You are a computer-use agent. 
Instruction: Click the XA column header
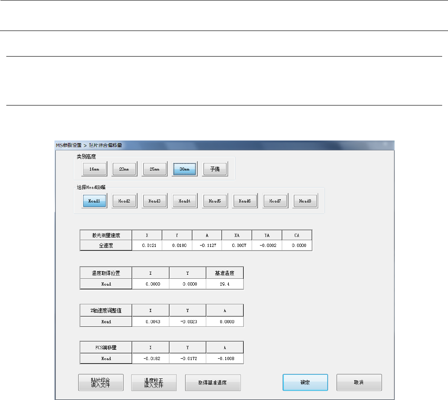[237, 235]
